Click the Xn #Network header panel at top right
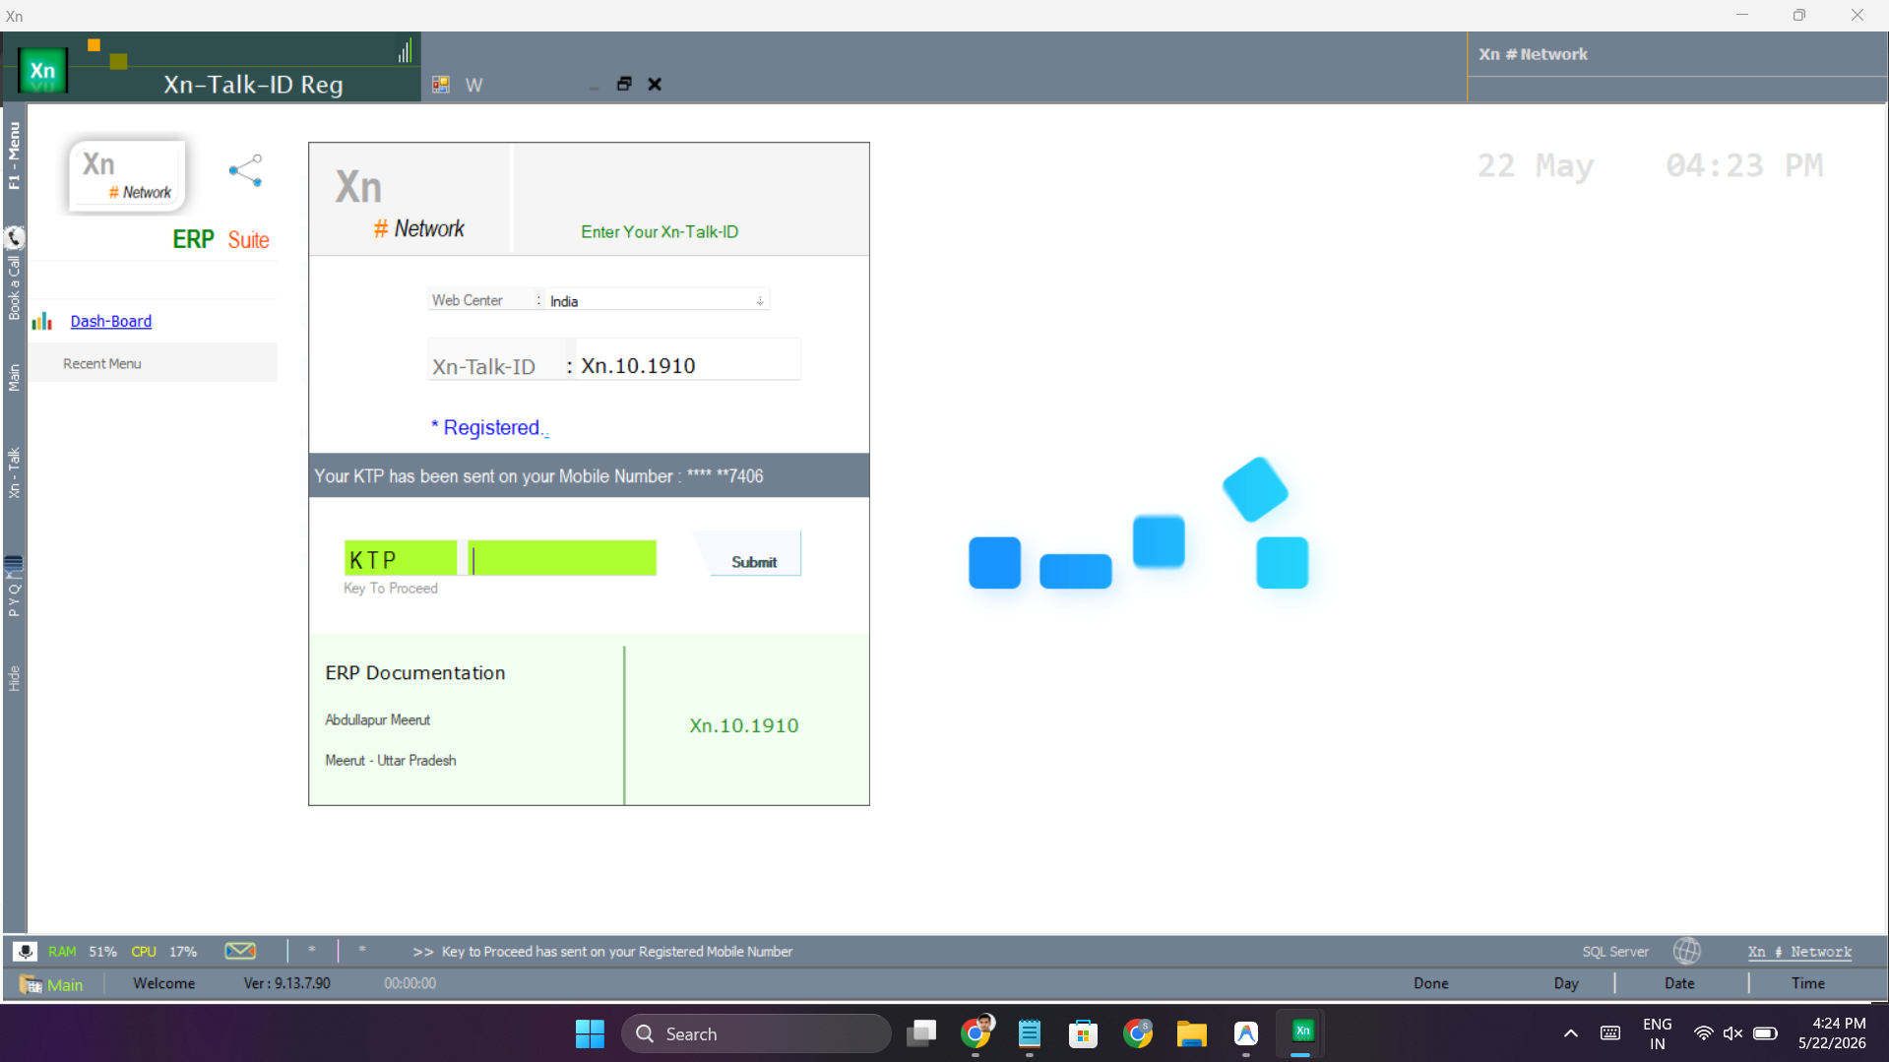1889x1062 pixels. click(x=1676, y=54)
